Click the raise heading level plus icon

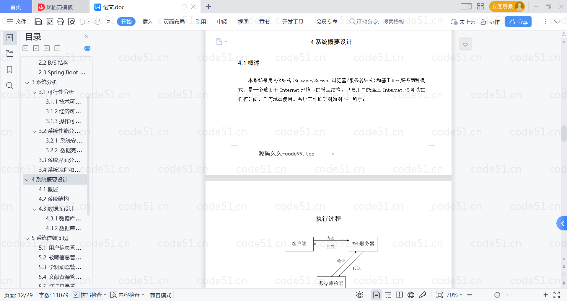pos(47,48)
